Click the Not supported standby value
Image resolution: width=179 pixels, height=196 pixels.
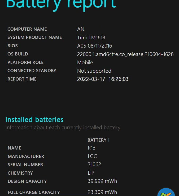[x=94, y=71]
